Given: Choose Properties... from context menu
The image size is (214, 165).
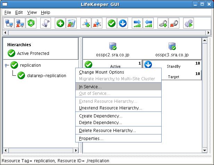Looking at the screenshot, I should coord(118,138).
